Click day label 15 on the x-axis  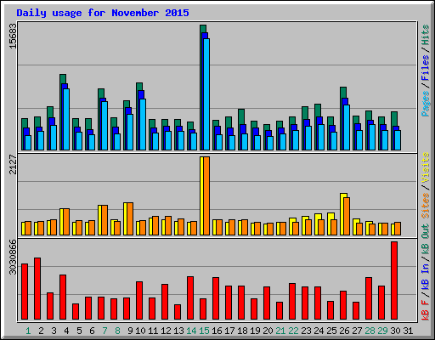(204, 331)
